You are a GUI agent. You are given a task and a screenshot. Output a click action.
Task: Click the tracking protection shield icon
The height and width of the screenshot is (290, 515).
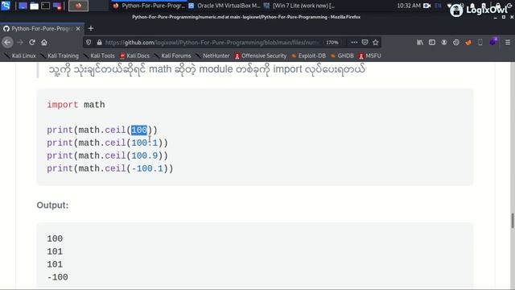pyautogui.click(x=89, y=43)
